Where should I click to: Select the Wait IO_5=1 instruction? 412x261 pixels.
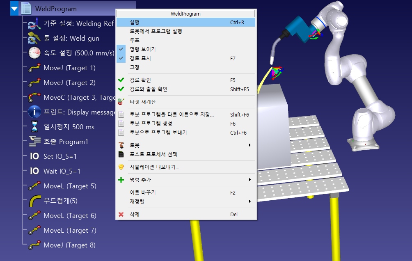tap(62, 171)
